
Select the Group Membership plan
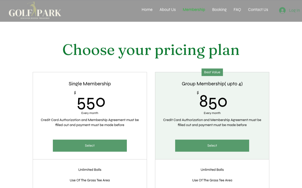coord(212,146)
